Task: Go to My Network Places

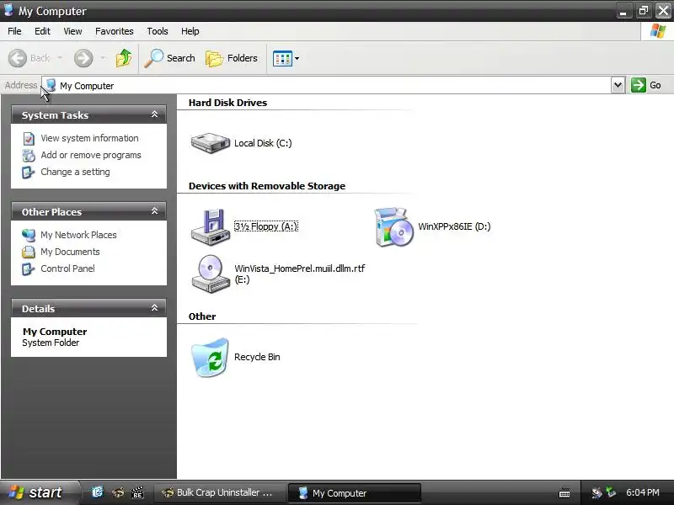Action: [x=78, y=235]
